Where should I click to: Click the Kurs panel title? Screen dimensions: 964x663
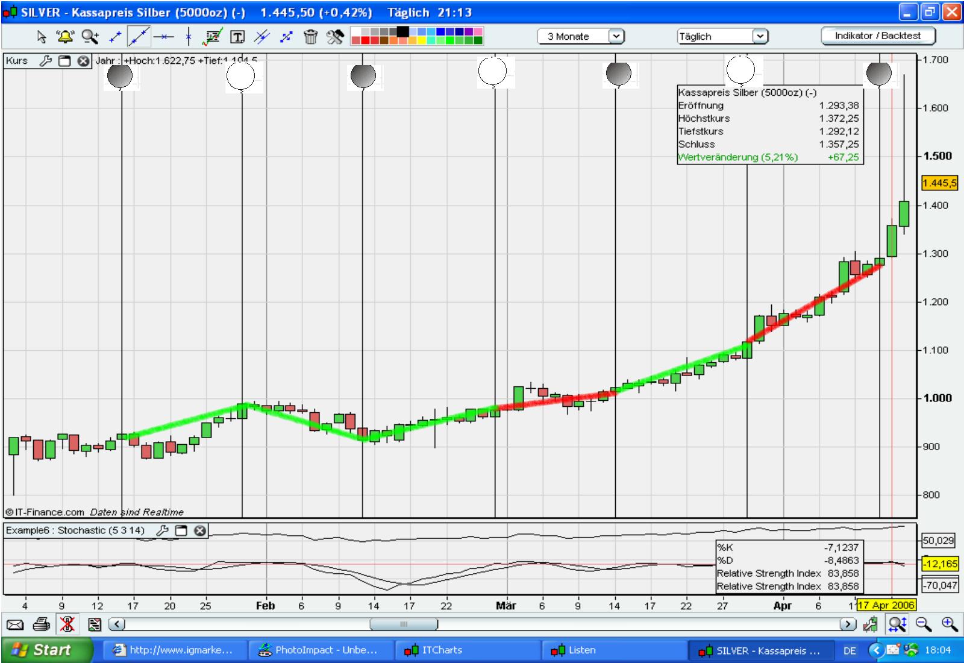coord(17,61)
